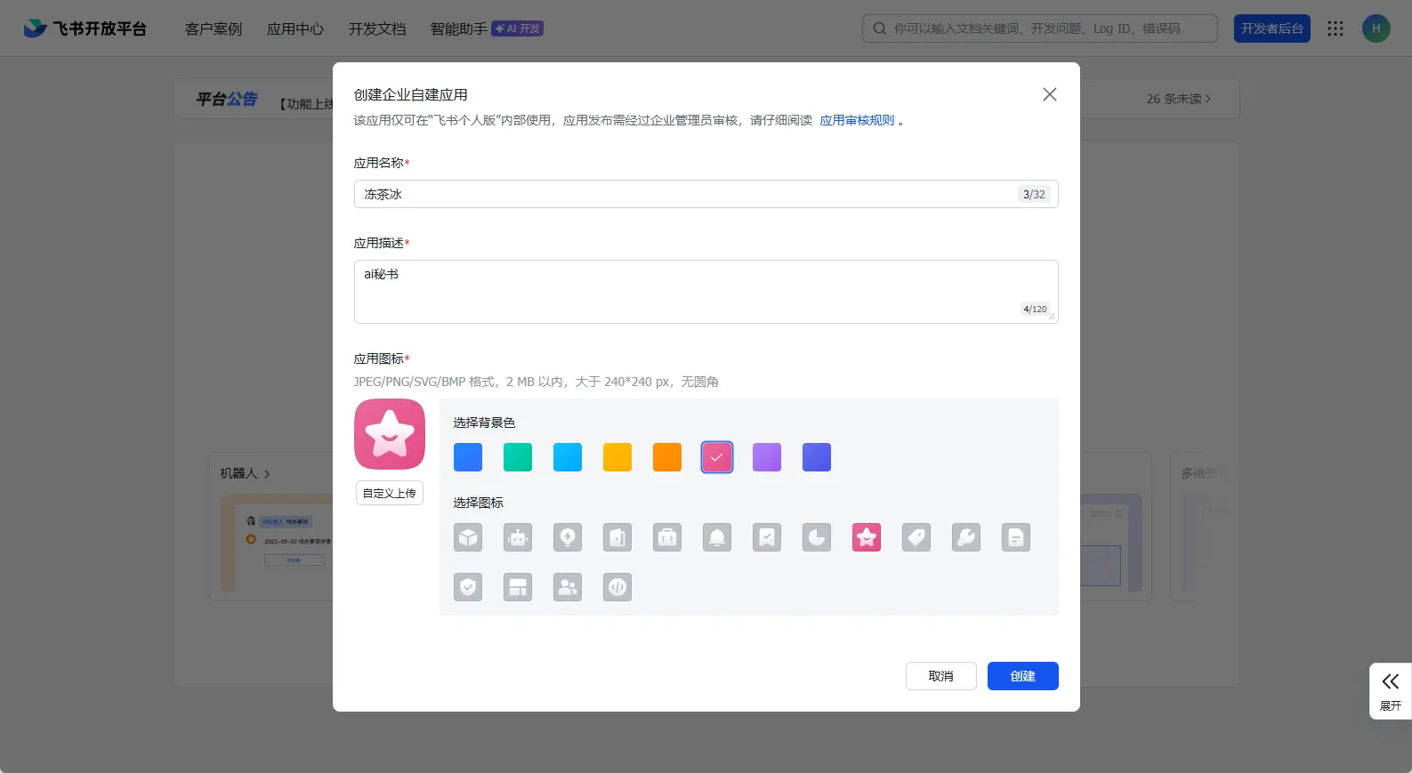Screen dimensions: 1412x773
Task: Open the 26 条未读 announcements list
Action: pos(1178,99)
